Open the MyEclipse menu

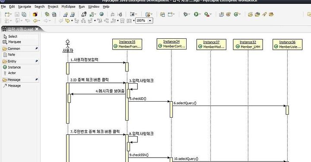(x=68, y=6)
